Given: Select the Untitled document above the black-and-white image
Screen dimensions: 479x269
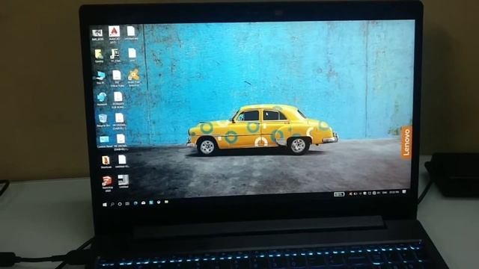Looking at the screenshot, I should 122,161.
